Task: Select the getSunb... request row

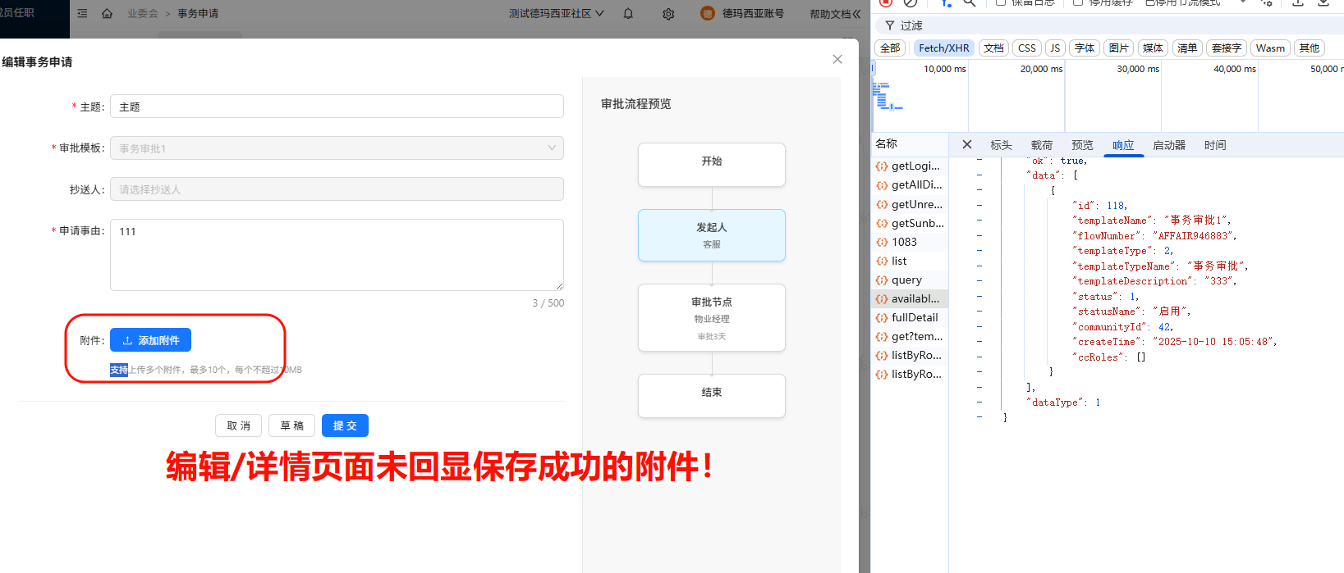Action: [x=910, y=223]
